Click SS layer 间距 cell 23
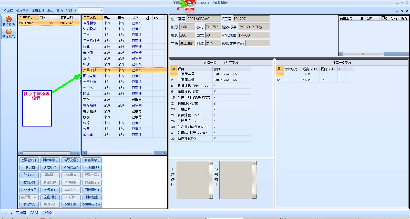This screenshot has height=219, width=410. [329, 80]
